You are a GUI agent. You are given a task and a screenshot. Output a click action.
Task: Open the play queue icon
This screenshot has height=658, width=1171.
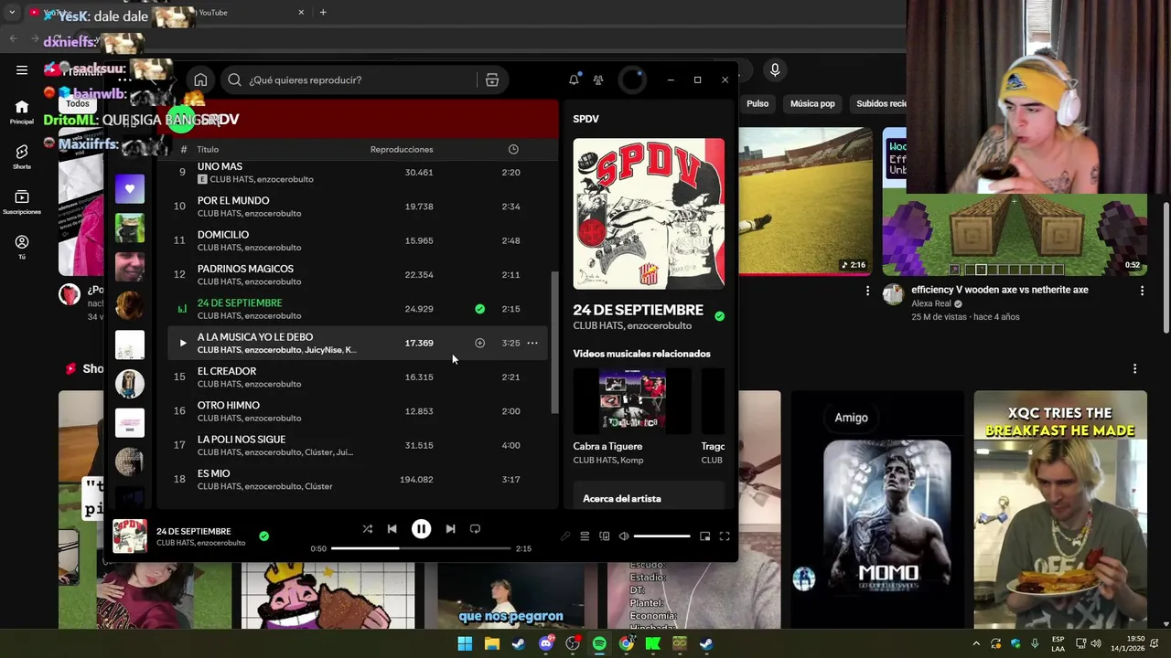pyautogui.click(x=585, y=536)
